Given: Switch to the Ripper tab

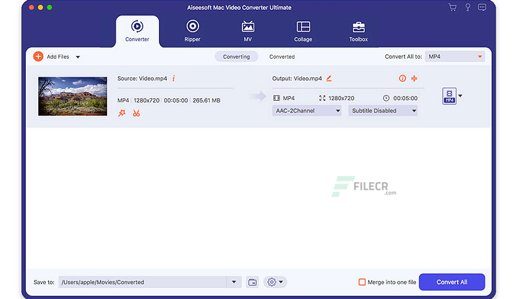Looking at the screenshot, I should tap(192, 32).
